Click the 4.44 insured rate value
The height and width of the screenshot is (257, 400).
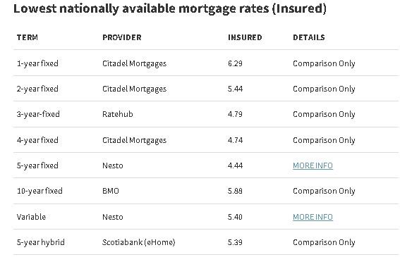click(235, 165)
